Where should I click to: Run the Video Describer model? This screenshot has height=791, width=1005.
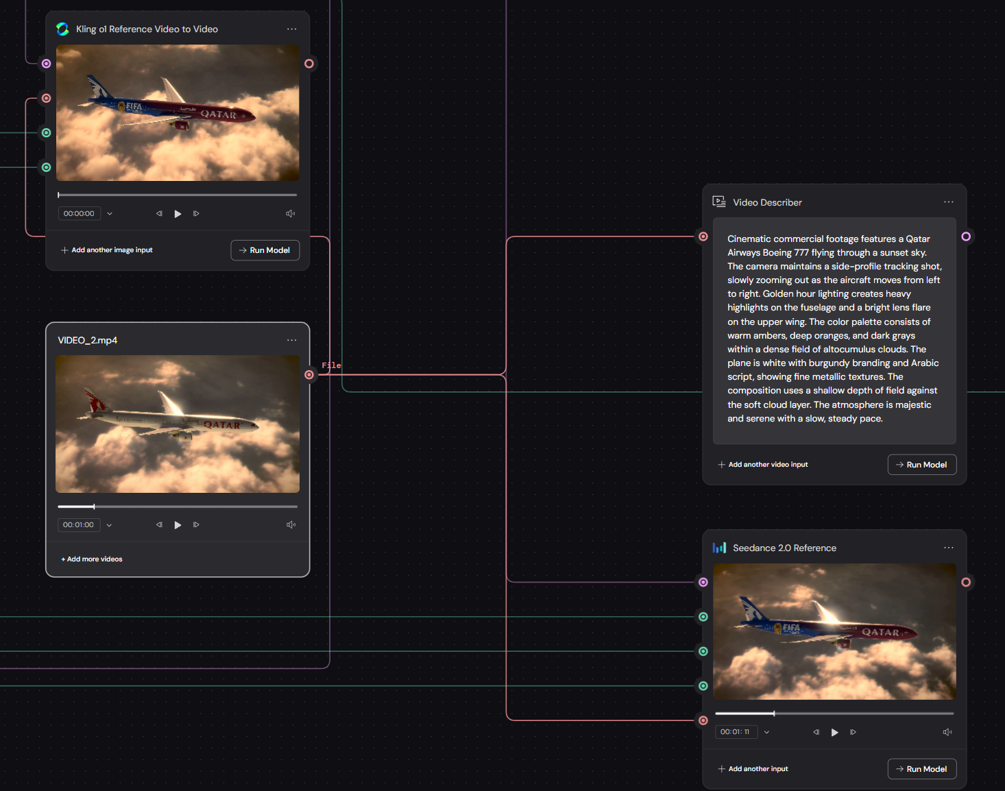922,465
